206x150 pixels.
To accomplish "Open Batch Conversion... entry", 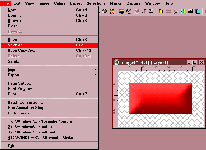I will click(49, 102).
